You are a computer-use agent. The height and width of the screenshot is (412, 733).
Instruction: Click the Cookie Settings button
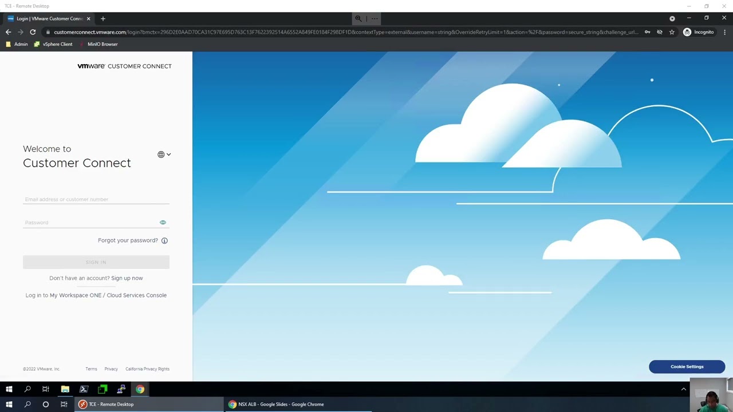[x=687, y=367]
